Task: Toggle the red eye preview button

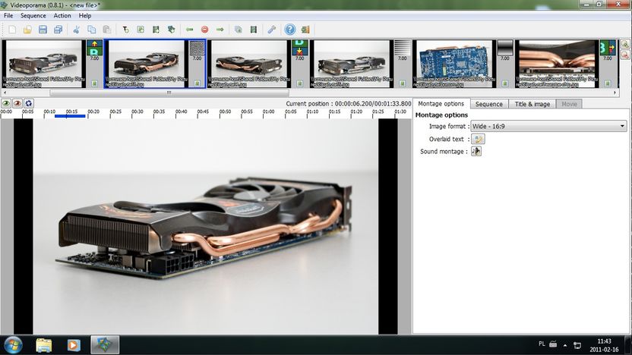Action: (x=17, y=103)
